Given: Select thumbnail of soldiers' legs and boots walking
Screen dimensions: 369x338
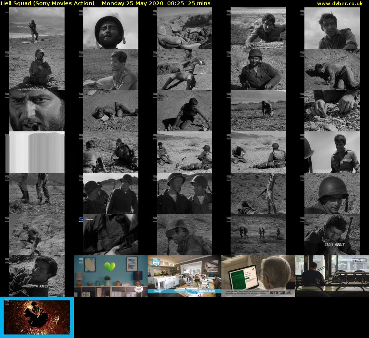Looking at the screenshot, I should coord(37,193).
